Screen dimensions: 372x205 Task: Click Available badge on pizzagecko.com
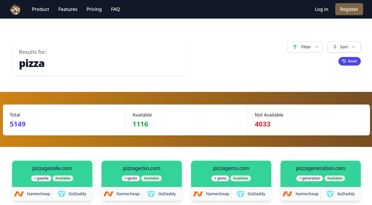(x=151, y=178)
